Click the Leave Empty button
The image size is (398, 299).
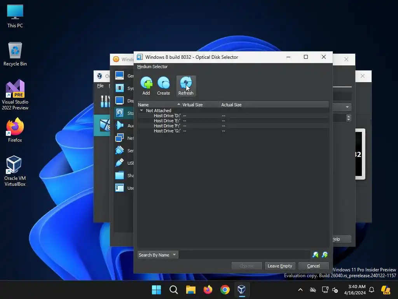[x=280, y=266]
